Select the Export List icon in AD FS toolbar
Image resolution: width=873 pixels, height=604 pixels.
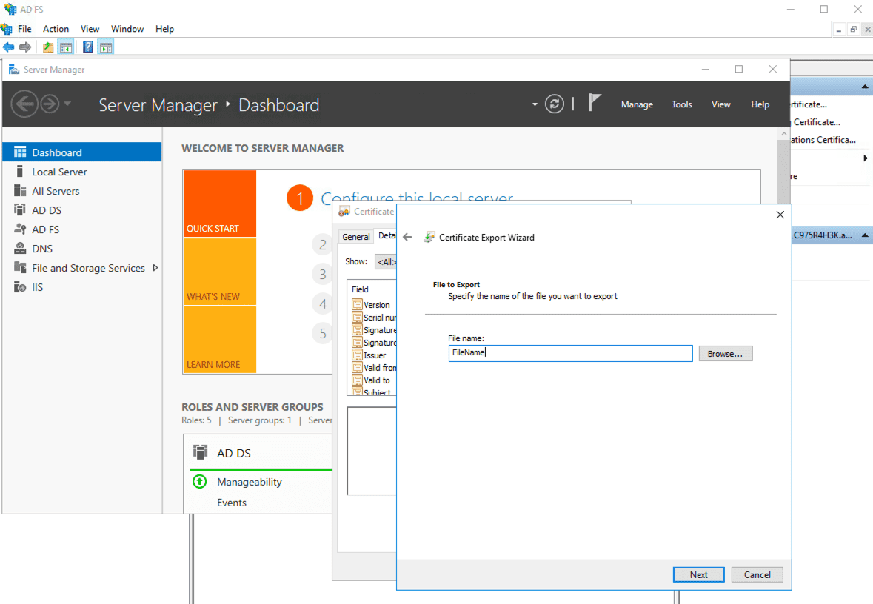[x=47, y=47]
